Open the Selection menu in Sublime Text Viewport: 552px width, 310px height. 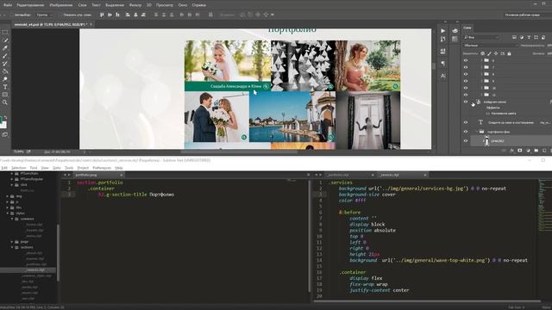pyautogui.click(x=19, y=168)
